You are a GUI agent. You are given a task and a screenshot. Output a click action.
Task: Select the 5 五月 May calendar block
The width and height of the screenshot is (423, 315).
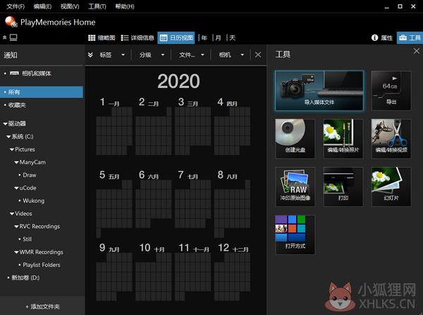(x=114, y=204)
